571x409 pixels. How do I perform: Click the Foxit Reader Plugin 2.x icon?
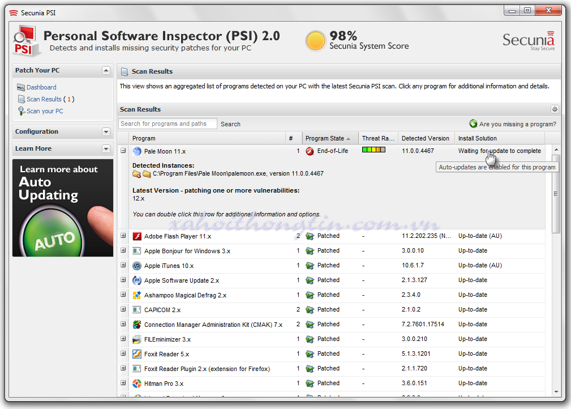tap(137, 369)
